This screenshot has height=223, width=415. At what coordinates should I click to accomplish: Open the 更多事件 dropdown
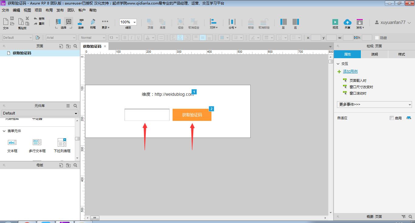point(374,104)
